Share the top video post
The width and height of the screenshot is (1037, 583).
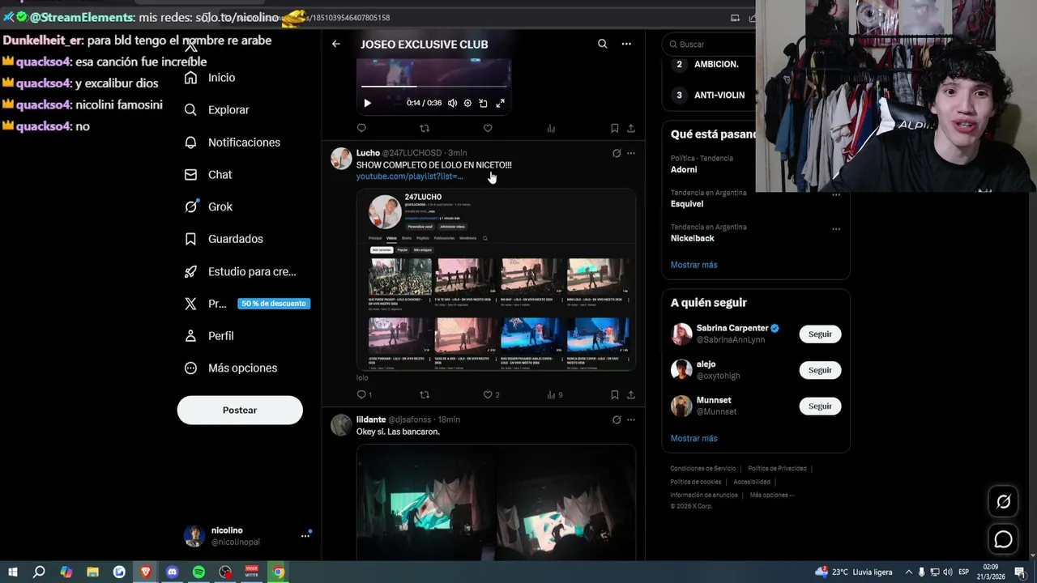coord(631,128)
